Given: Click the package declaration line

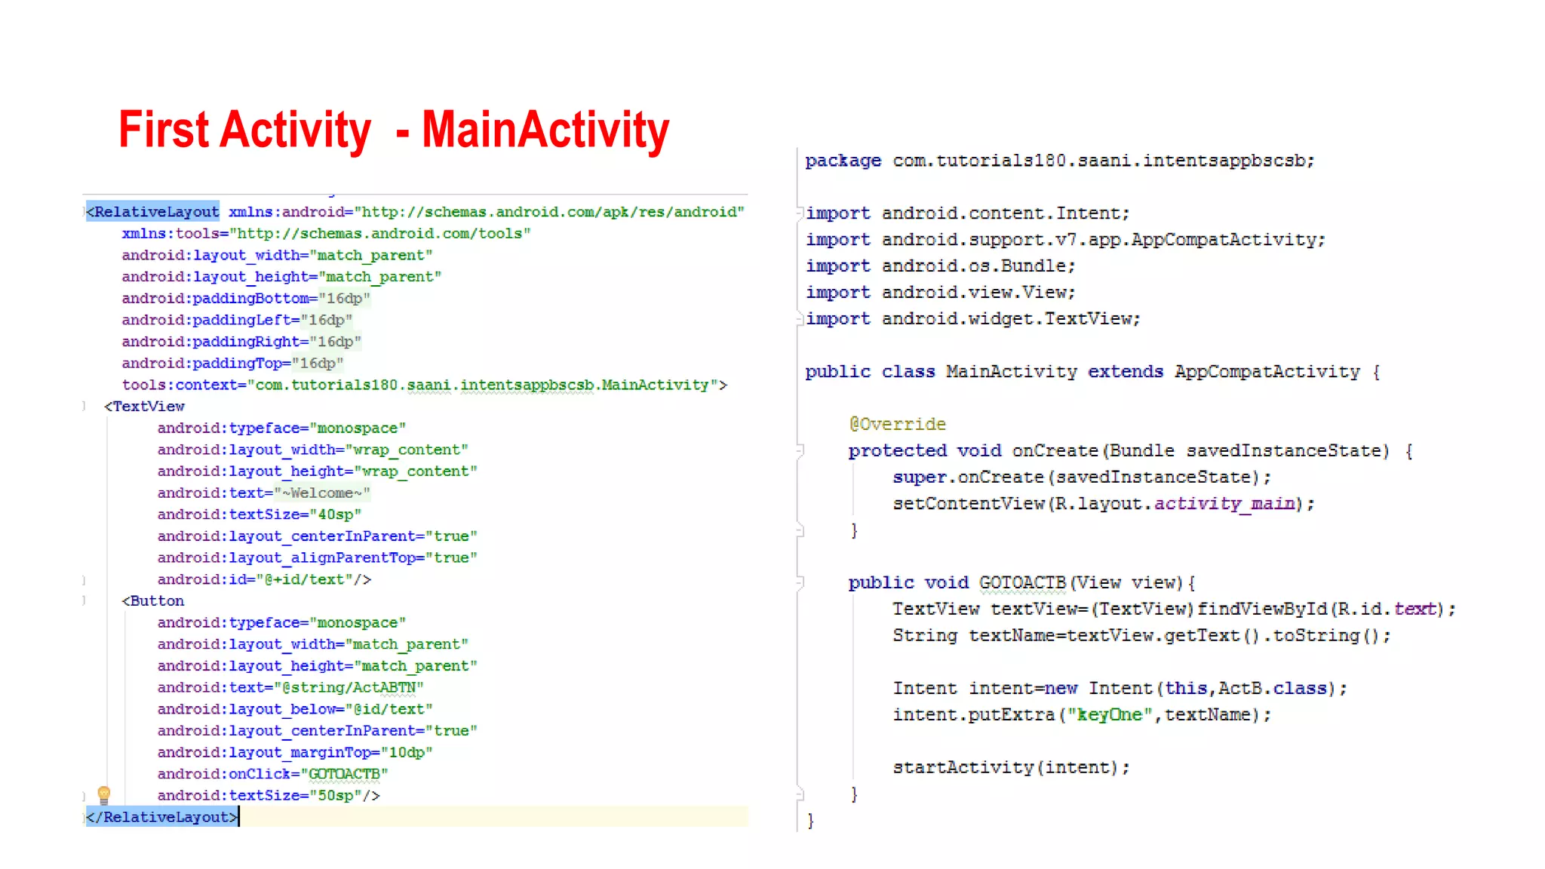Looking at the screenshot, I should tap(1060, 161).
